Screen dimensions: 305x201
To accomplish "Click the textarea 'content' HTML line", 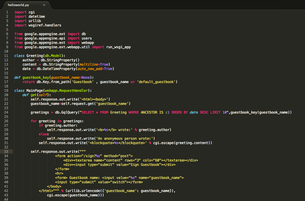I will click(x=130, y=160).
